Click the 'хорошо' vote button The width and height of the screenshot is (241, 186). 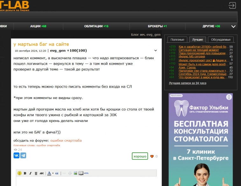click(140, 156)
